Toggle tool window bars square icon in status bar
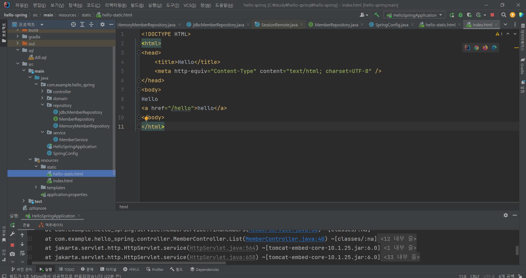 4,276
